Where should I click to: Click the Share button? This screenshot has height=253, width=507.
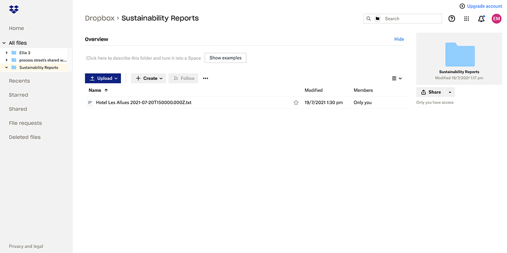click(x=431, y=92)
